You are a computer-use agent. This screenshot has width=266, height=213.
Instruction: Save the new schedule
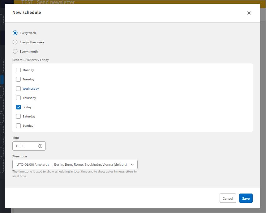tap(246, 198)
